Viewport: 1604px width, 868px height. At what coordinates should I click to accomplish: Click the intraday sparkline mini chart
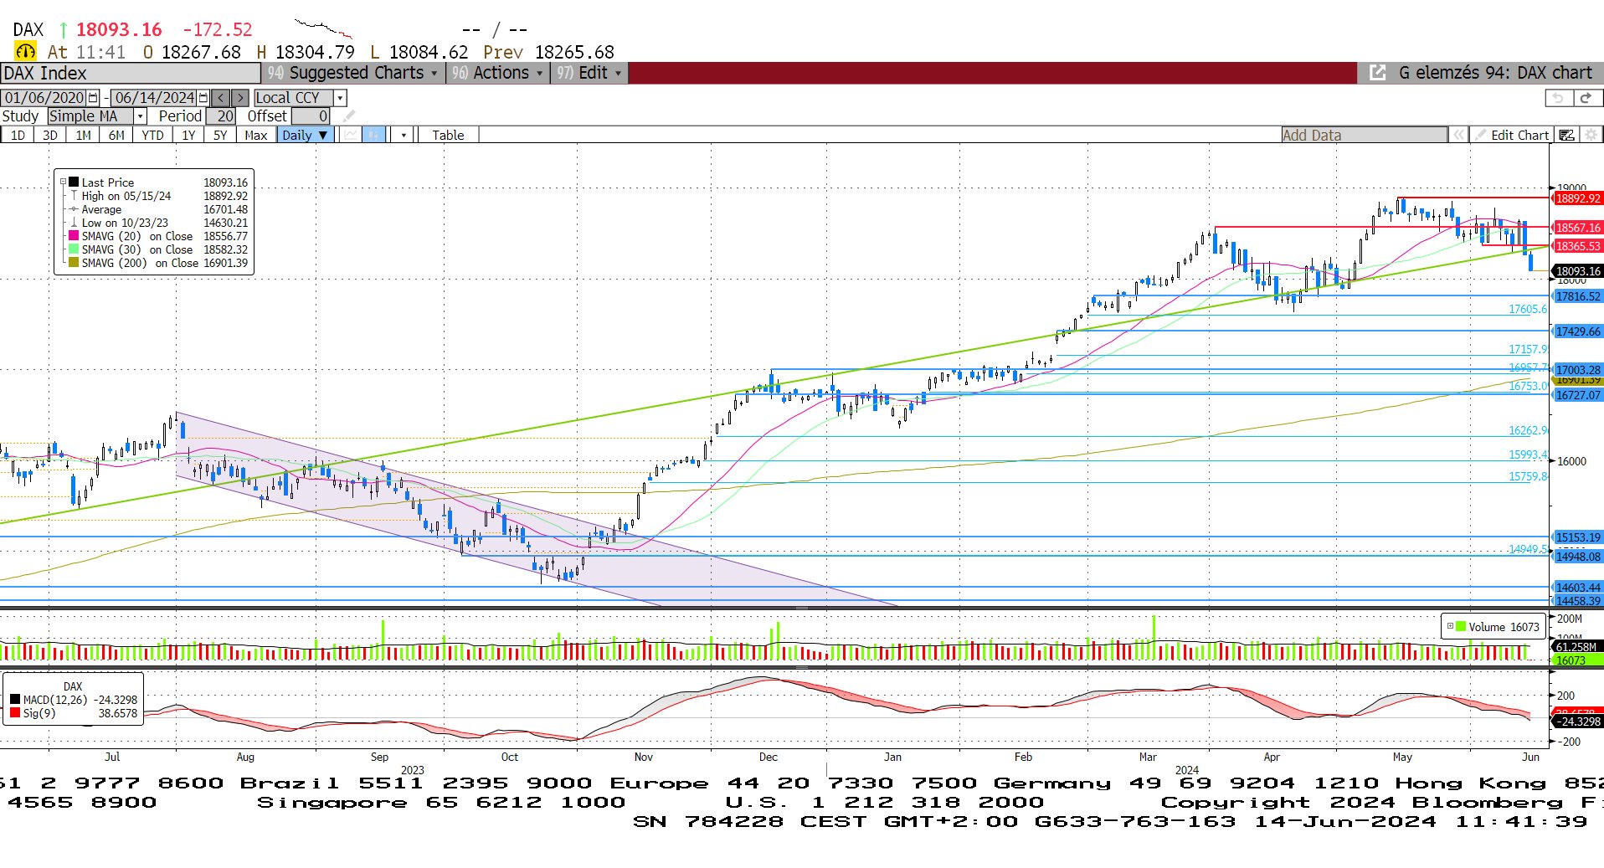tap(324, 28)
